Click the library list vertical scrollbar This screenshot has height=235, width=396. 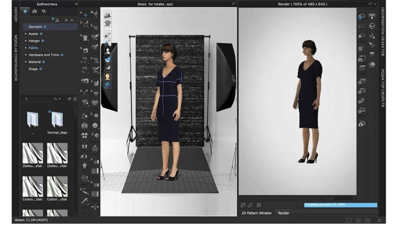point(76,161)
